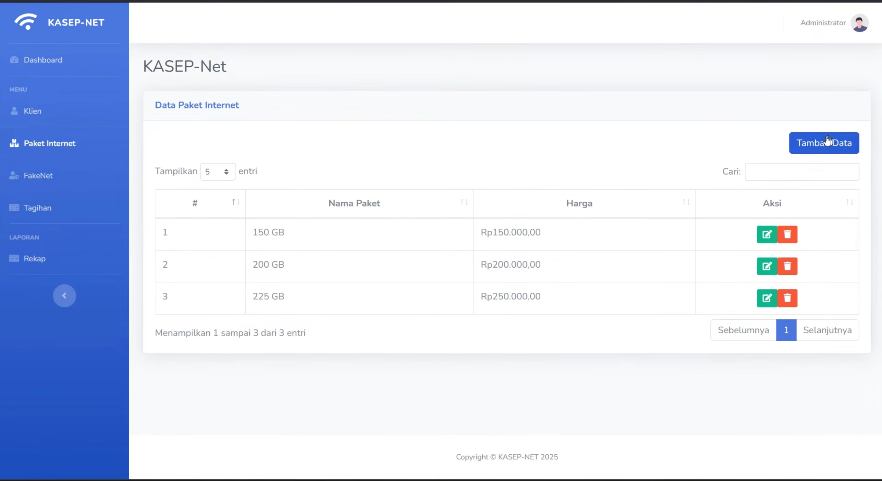The height and width of the screenshot is (481, 882).
Task: Delete the 150 GB package
Action: pos(787,234)
